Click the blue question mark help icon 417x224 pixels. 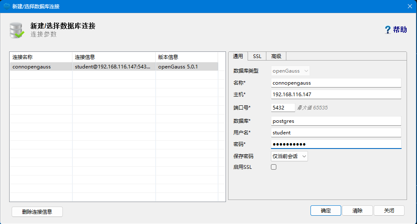pyautogui.click(x=388, y=30)
